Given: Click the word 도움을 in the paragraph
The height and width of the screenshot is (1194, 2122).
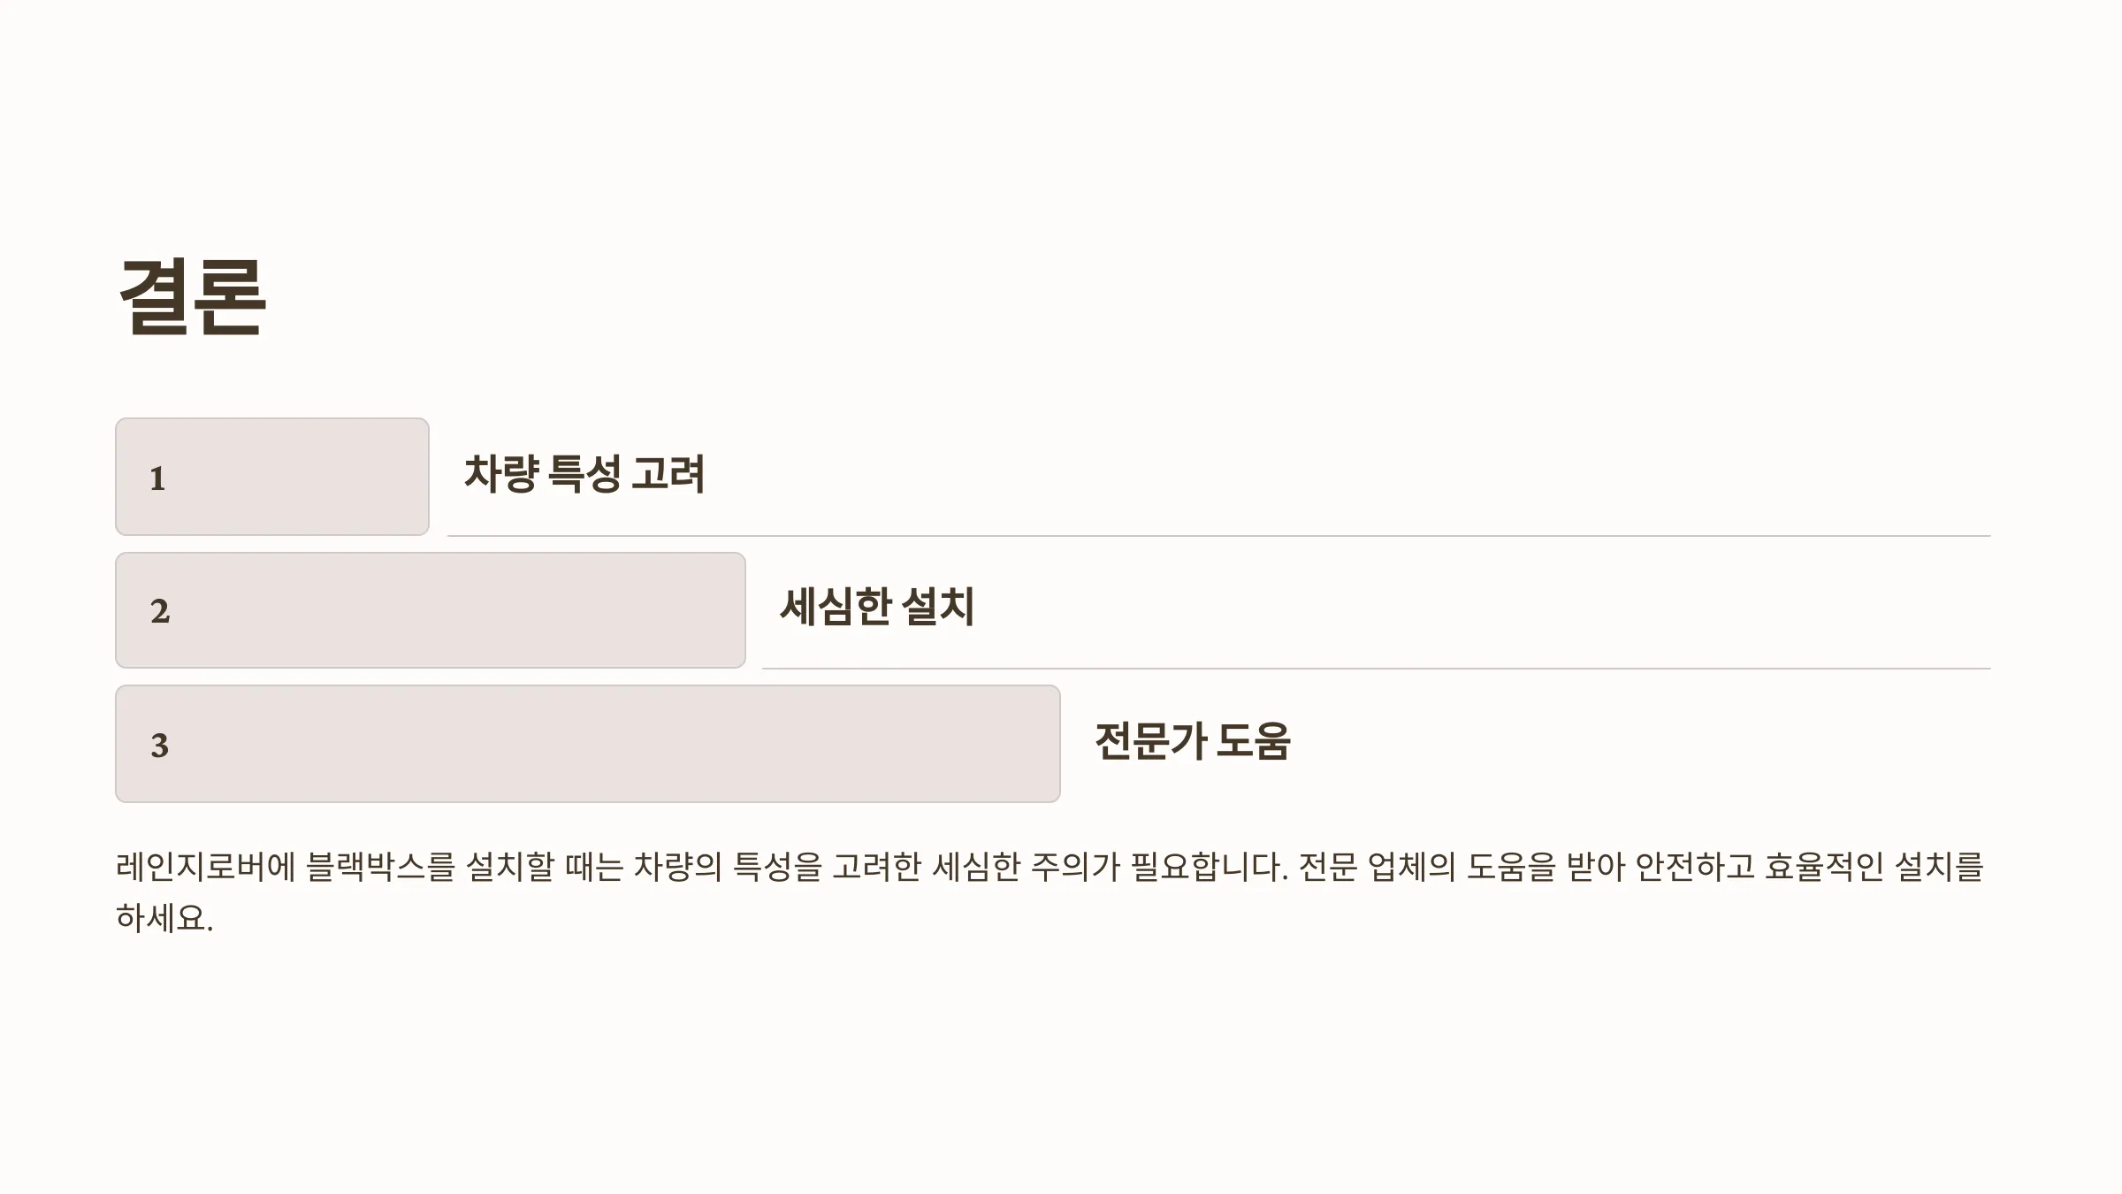Looking at the screenshot, I should pyautogui.click(x=1510, y=867).
